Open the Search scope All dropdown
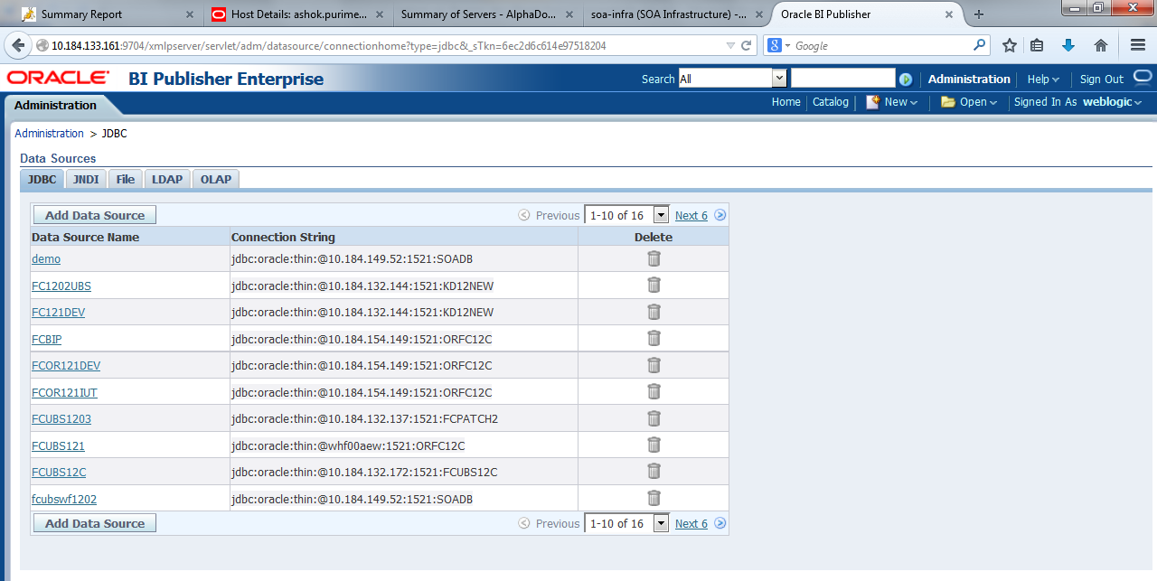Screen dimensions: 1157x581 point(779,79)
